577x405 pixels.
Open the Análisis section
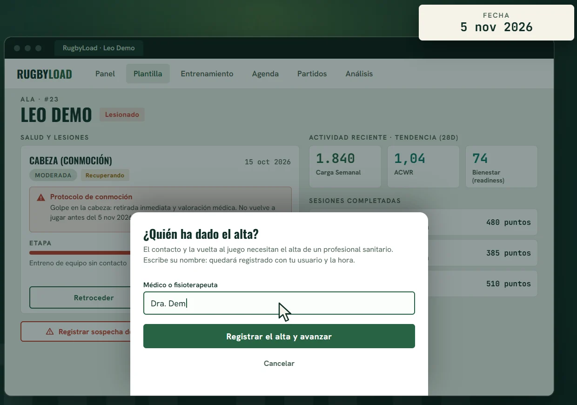359,74
